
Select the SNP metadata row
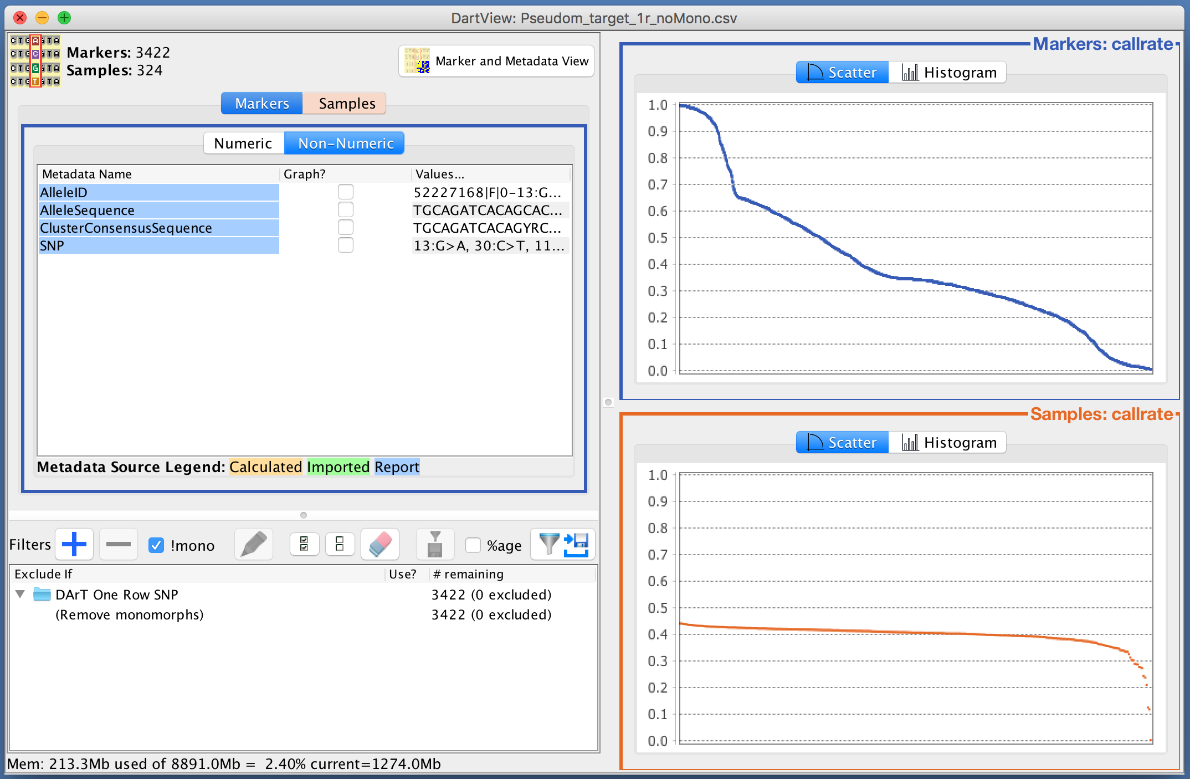tap(304, 245)
